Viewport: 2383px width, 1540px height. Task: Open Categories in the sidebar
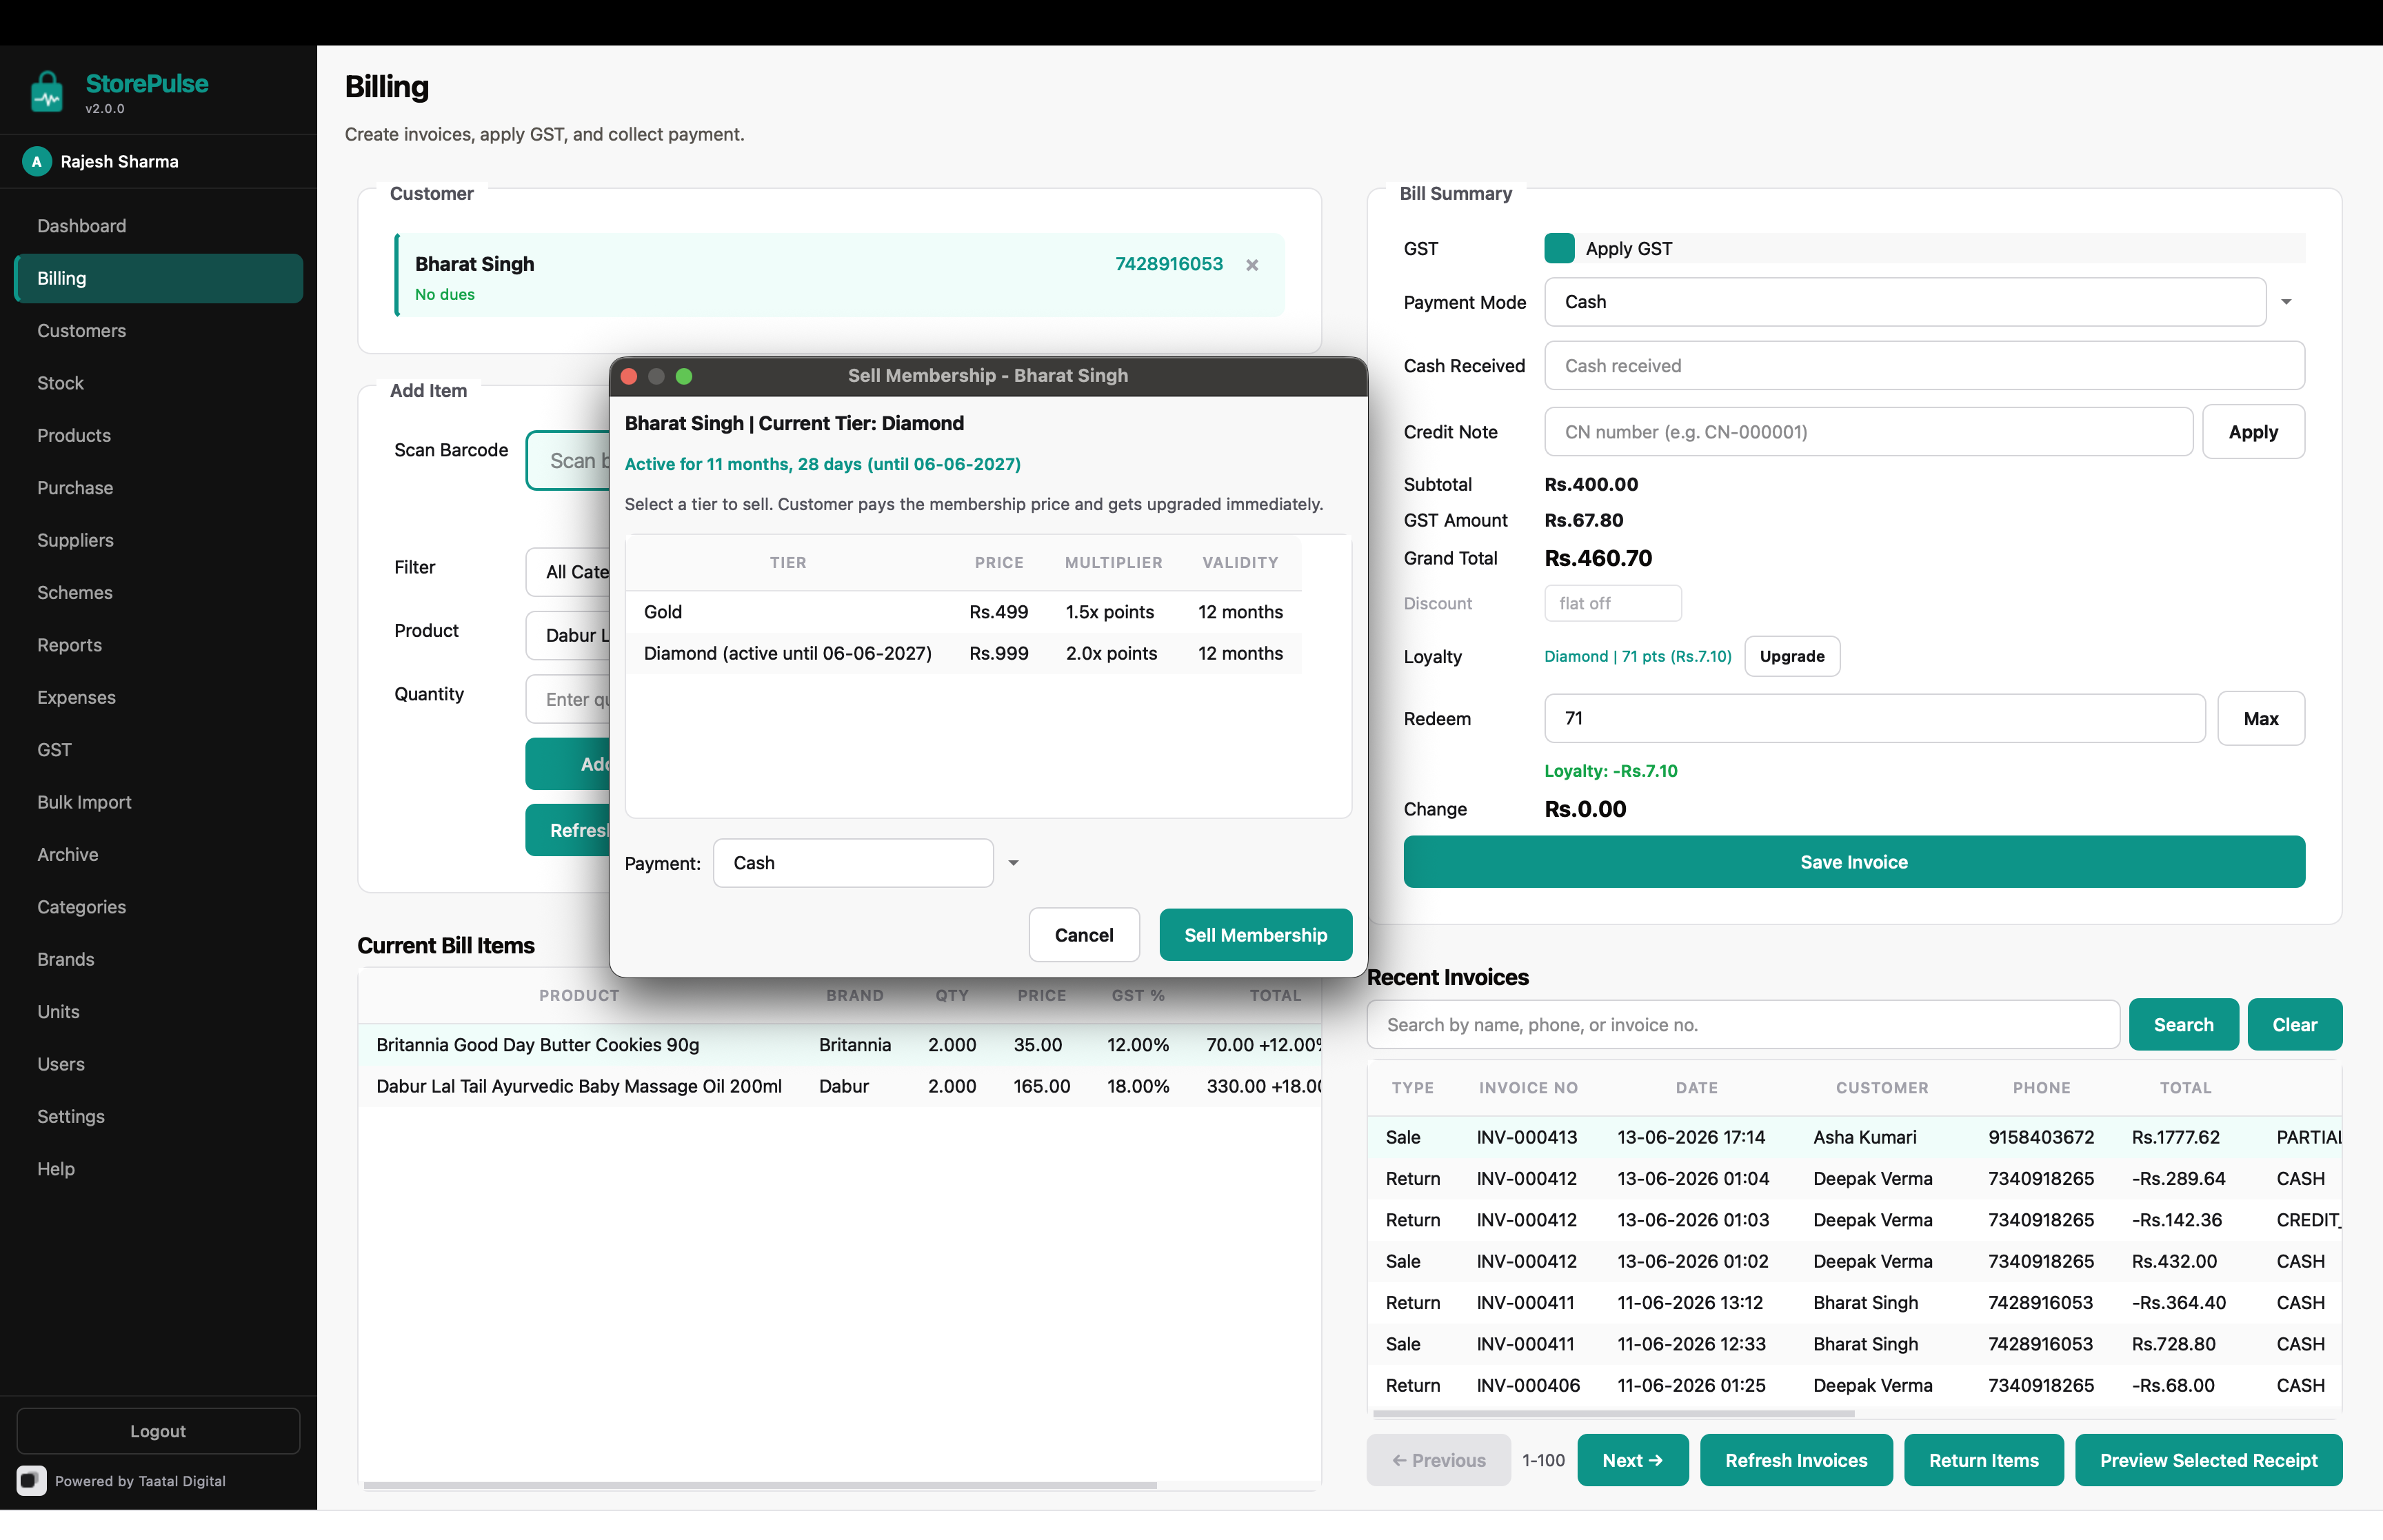click(x=158, y=907)
